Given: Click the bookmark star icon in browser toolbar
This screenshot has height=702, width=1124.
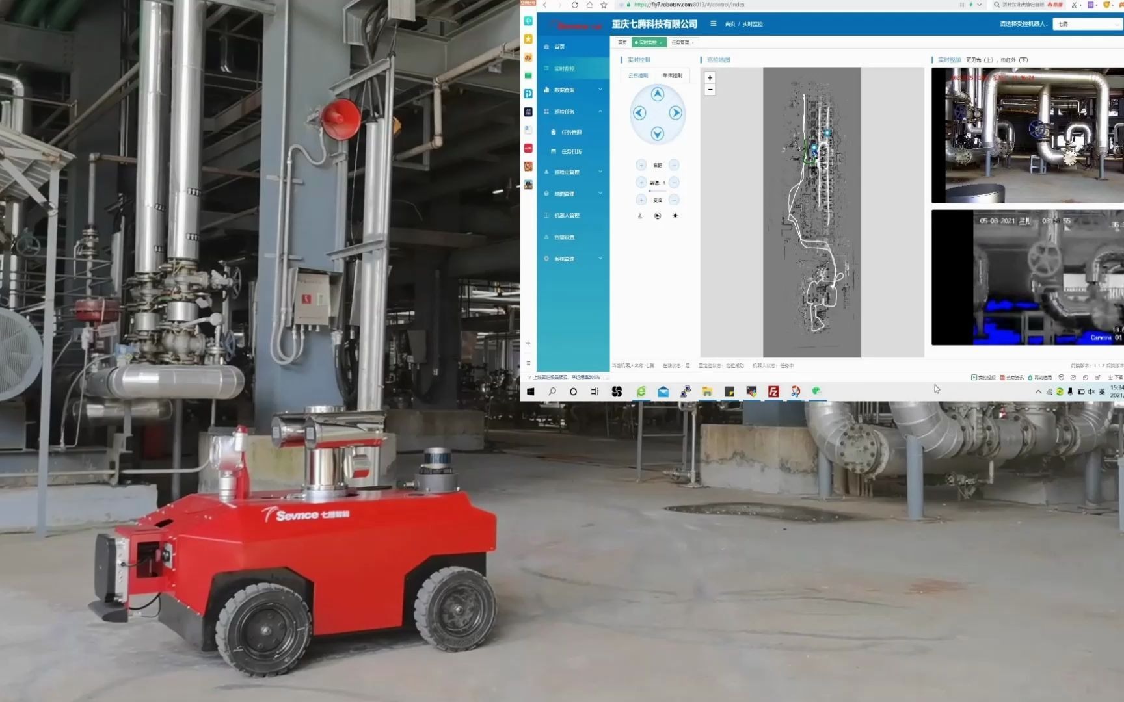Looking at the screenshot, I should pos(604,5).
